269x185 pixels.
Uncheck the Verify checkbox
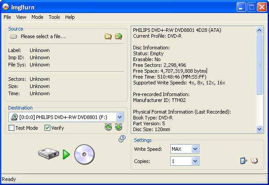click(x=47, y=128)
